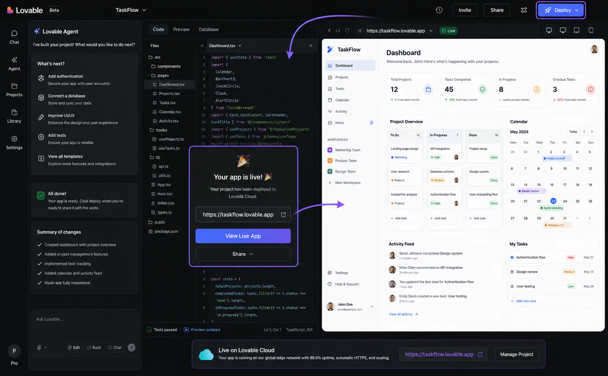Click the Improve UI/UX icon
Image resolution: width=608 pixels, height=376 pixels.
41,117
